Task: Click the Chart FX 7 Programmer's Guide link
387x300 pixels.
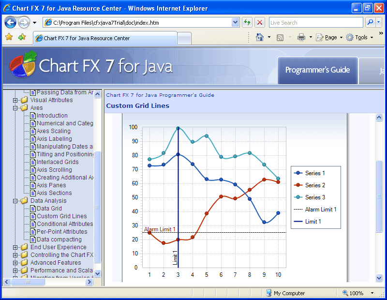Action: click(160, 95)
